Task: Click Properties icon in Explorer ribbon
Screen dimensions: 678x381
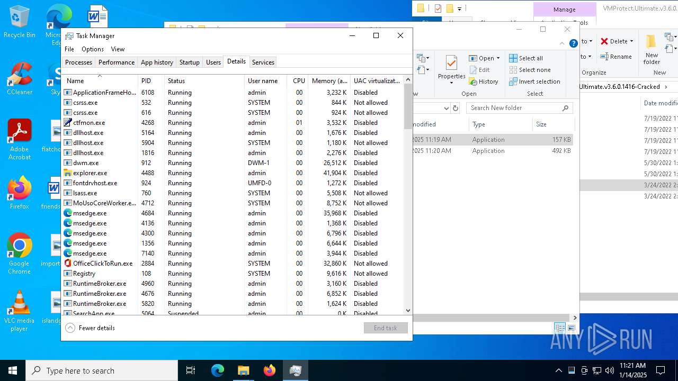Action: 451,63
